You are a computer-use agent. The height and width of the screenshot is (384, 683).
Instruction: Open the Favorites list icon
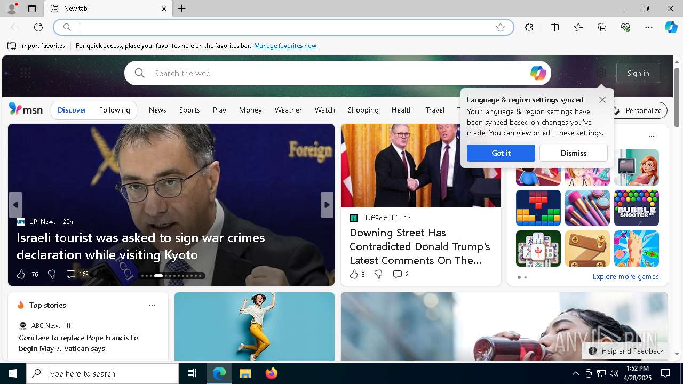coord(578,27)
